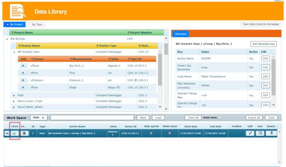Viewport: 286px width, 167px height.
Task: Edit the Operator Range Max metadata
Action: tap(265, 95)
